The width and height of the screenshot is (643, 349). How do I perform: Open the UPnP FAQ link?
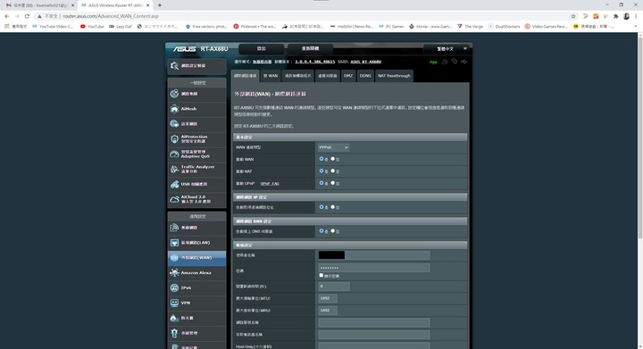pyautogui.click(x=270, y=184)
